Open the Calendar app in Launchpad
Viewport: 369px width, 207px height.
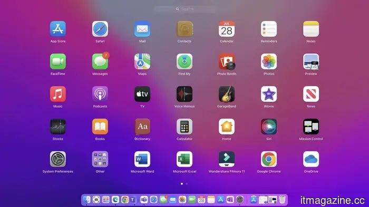(x=227, y=29)
